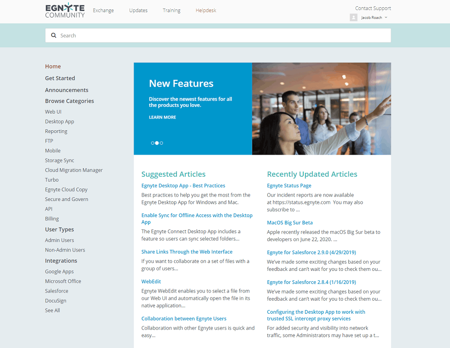Go to Home in the sidebar
This screenshot has height=348, width=450.
point(53,66)
